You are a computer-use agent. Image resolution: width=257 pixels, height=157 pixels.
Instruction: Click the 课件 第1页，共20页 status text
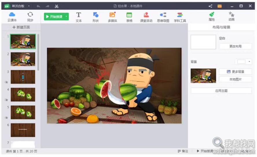[21, 151]
